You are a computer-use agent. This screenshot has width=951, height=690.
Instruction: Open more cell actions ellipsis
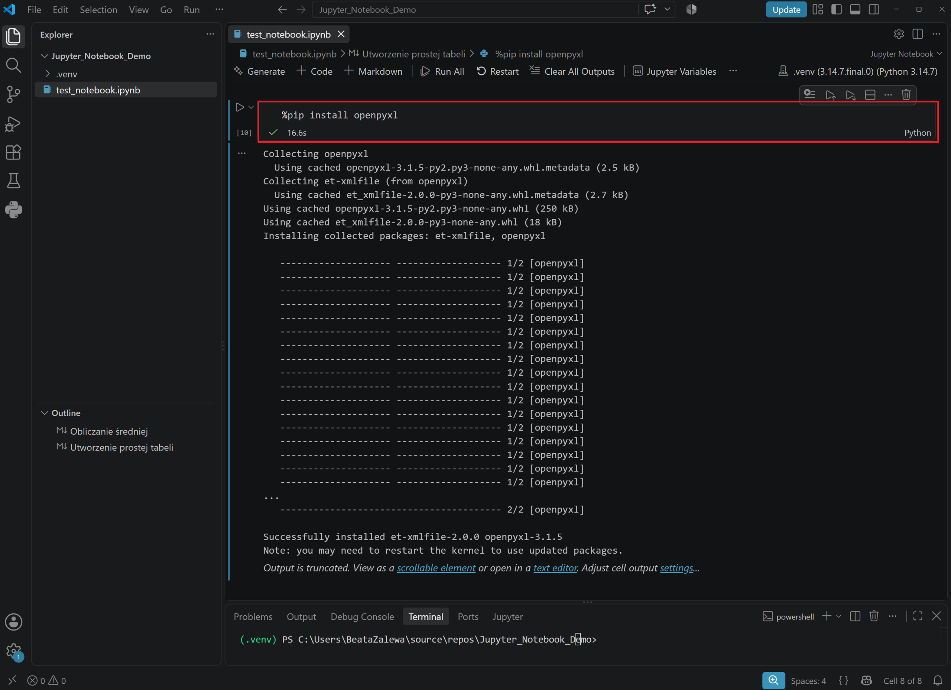(888, 95)
